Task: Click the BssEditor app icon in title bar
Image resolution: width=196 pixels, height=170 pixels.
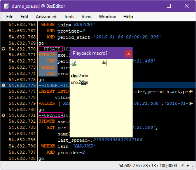Action: pyautogui.click(x=6, y=6)
